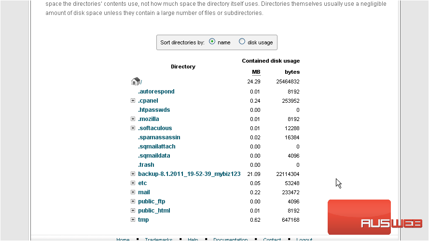Open the .spamassassin directory link
The image size is (429, 241).
159,137
